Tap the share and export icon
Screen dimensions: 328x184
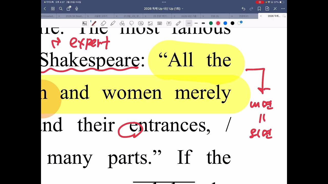(x=68, y=8)
